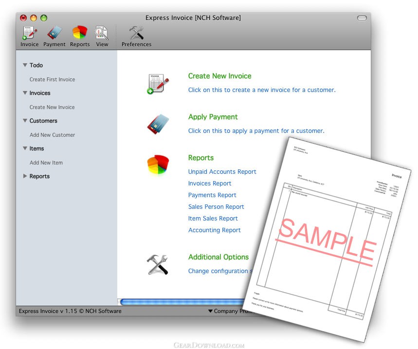The width and height of the screenshot is (418, 349).
Task: Open the Sales Person Report link
Action: 216,207
